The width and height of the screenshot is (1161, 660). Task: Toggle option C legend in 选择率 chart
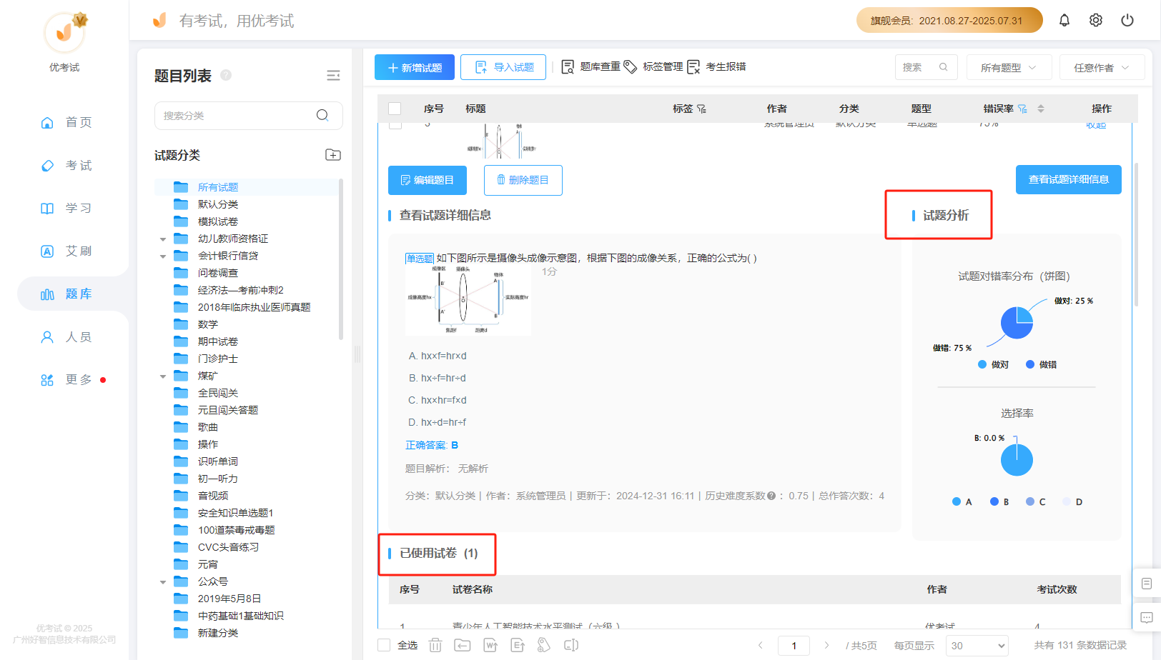tap(1036, 501)
